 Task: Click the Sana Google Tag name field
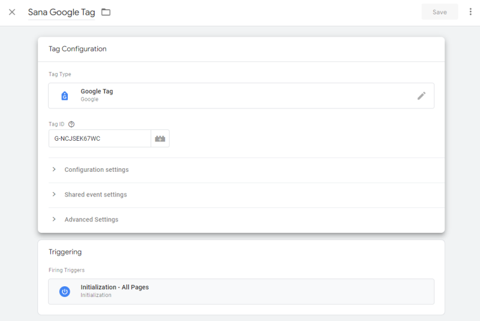coord(61,13)
